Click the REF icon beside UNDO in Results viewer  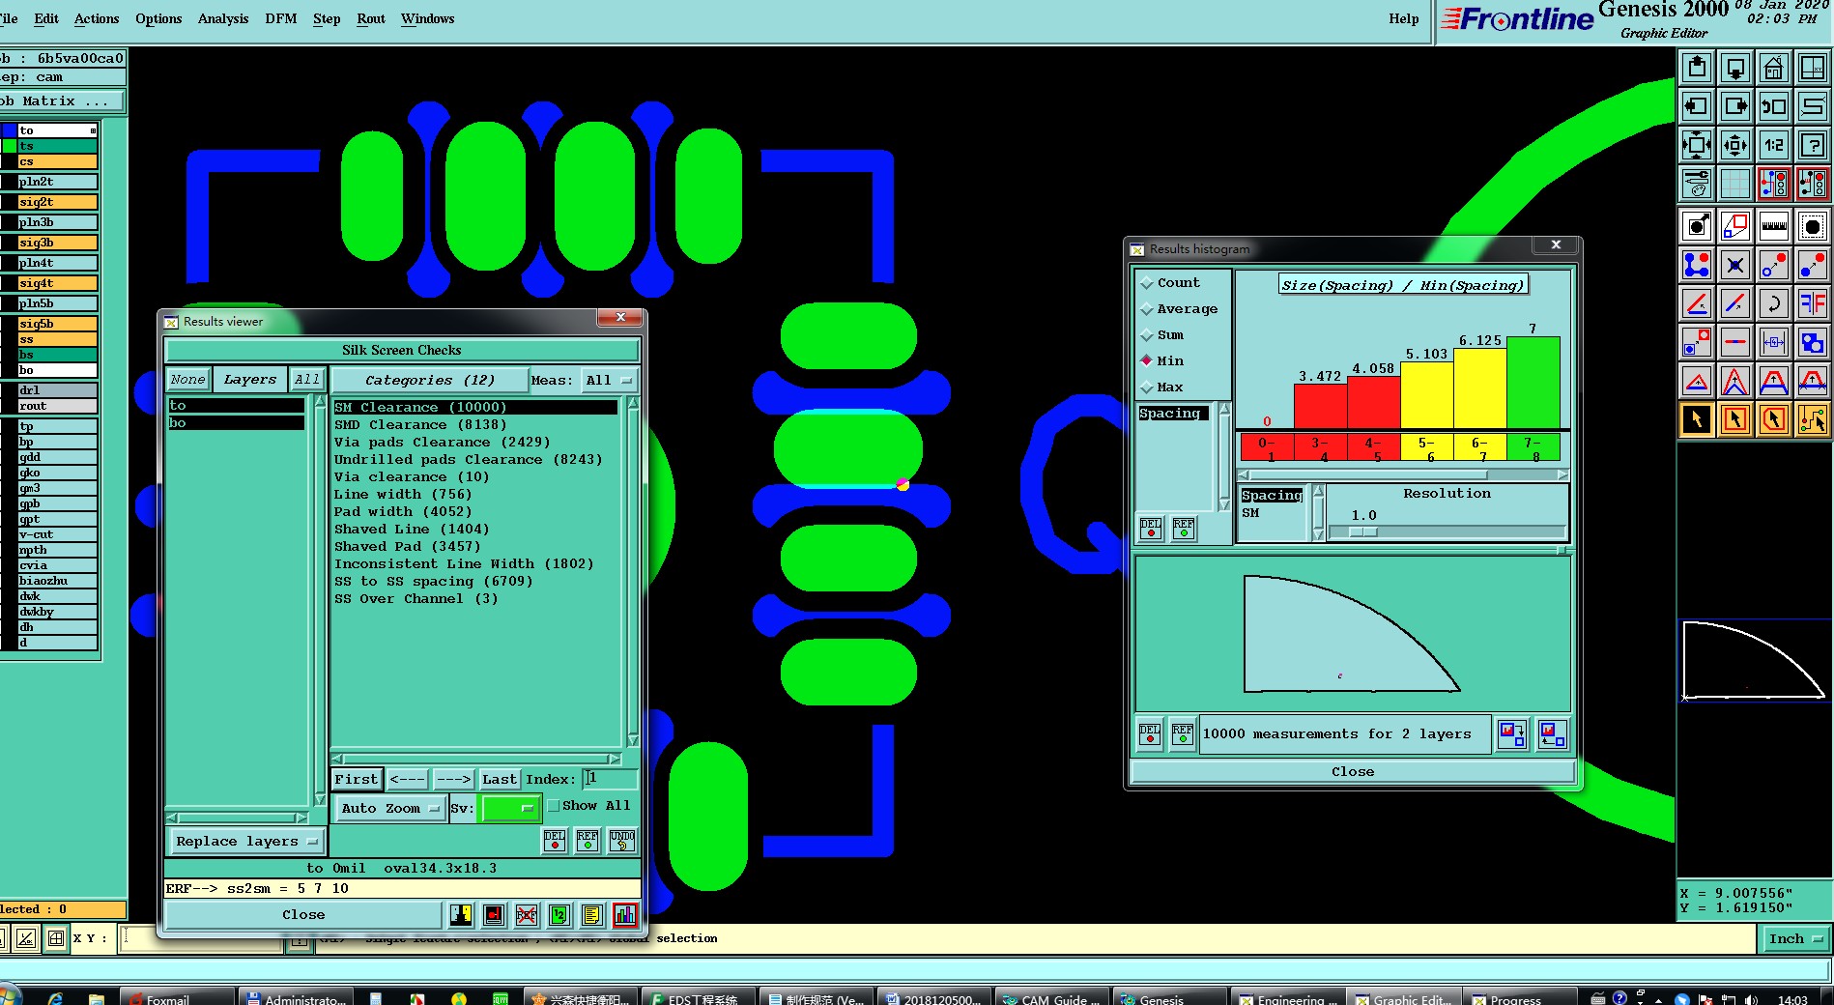(587, 841)
